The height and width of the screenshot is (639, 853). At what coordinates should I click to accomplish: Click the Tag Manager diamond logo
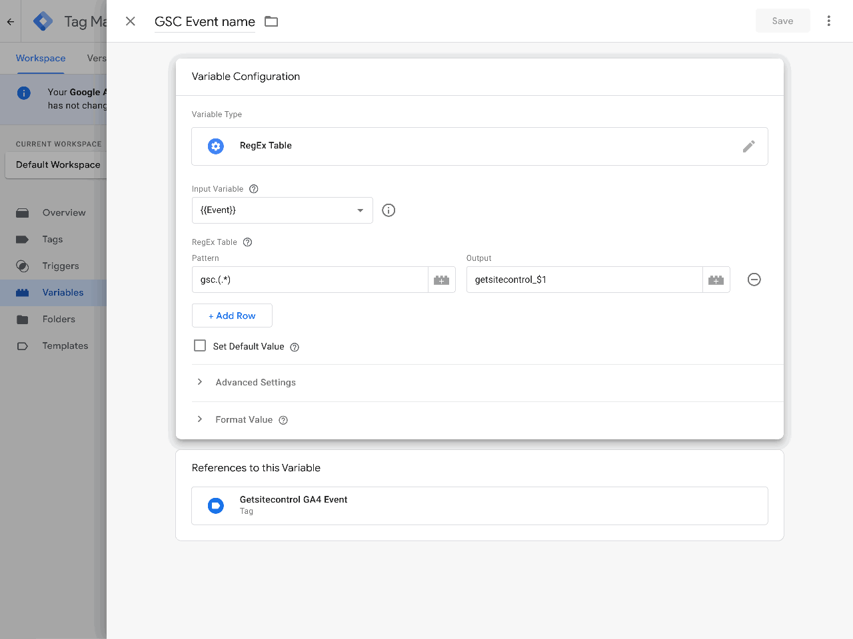[42, 21]
